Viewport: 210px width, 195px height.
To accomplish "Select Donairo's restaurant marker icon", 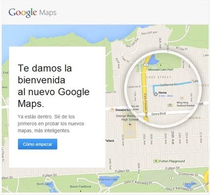I will coord(112,110).
